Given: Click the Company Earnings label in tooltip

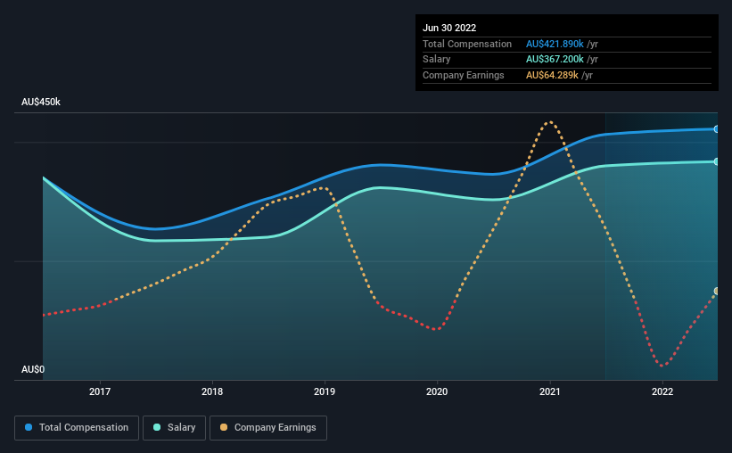Looking at the screenshot, I should (463, 75).
